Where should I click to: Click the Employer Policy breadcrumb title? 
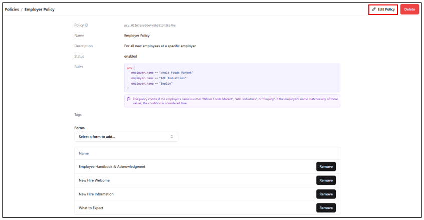coord(40,10)
